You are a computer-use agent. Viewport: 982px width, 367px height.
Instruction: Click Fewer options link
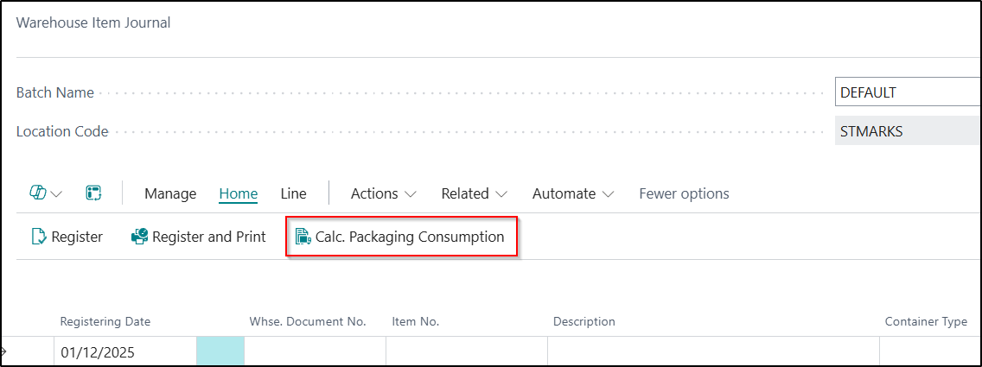click(684, 193)
